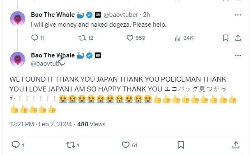Bookmark the WE FOUND IT tweet
251x155 pixels.
[x=181, y=145]
